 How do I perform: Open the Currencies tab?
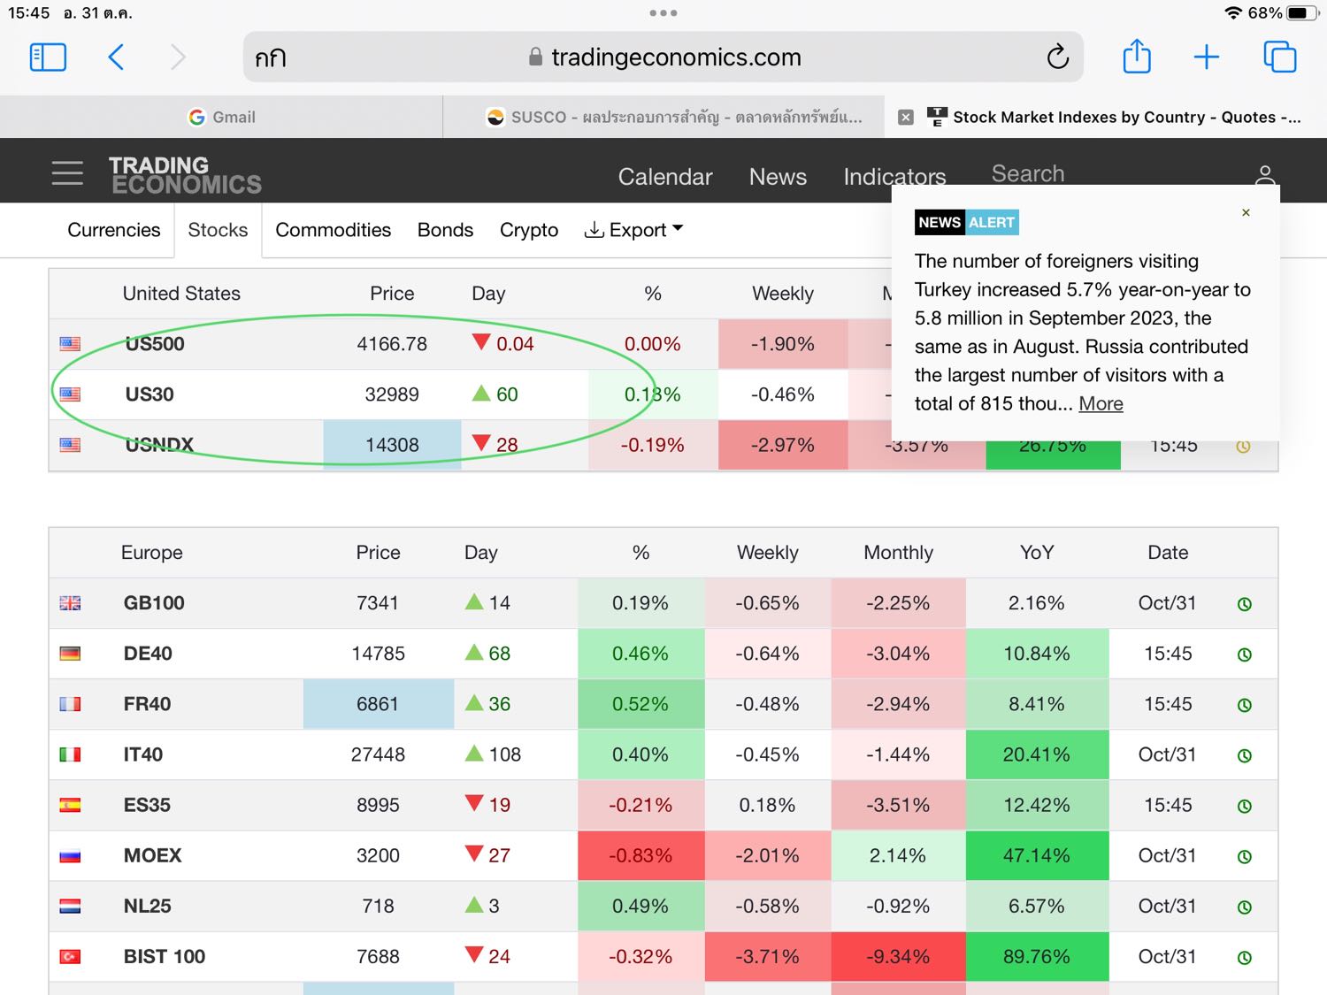114,230
